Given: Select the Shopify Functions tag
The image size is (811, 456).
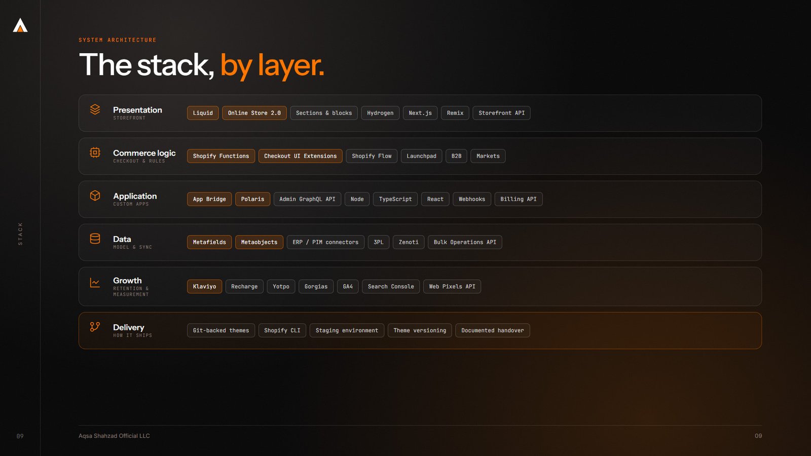Looking at the screenshot, I should coord(221,156).
